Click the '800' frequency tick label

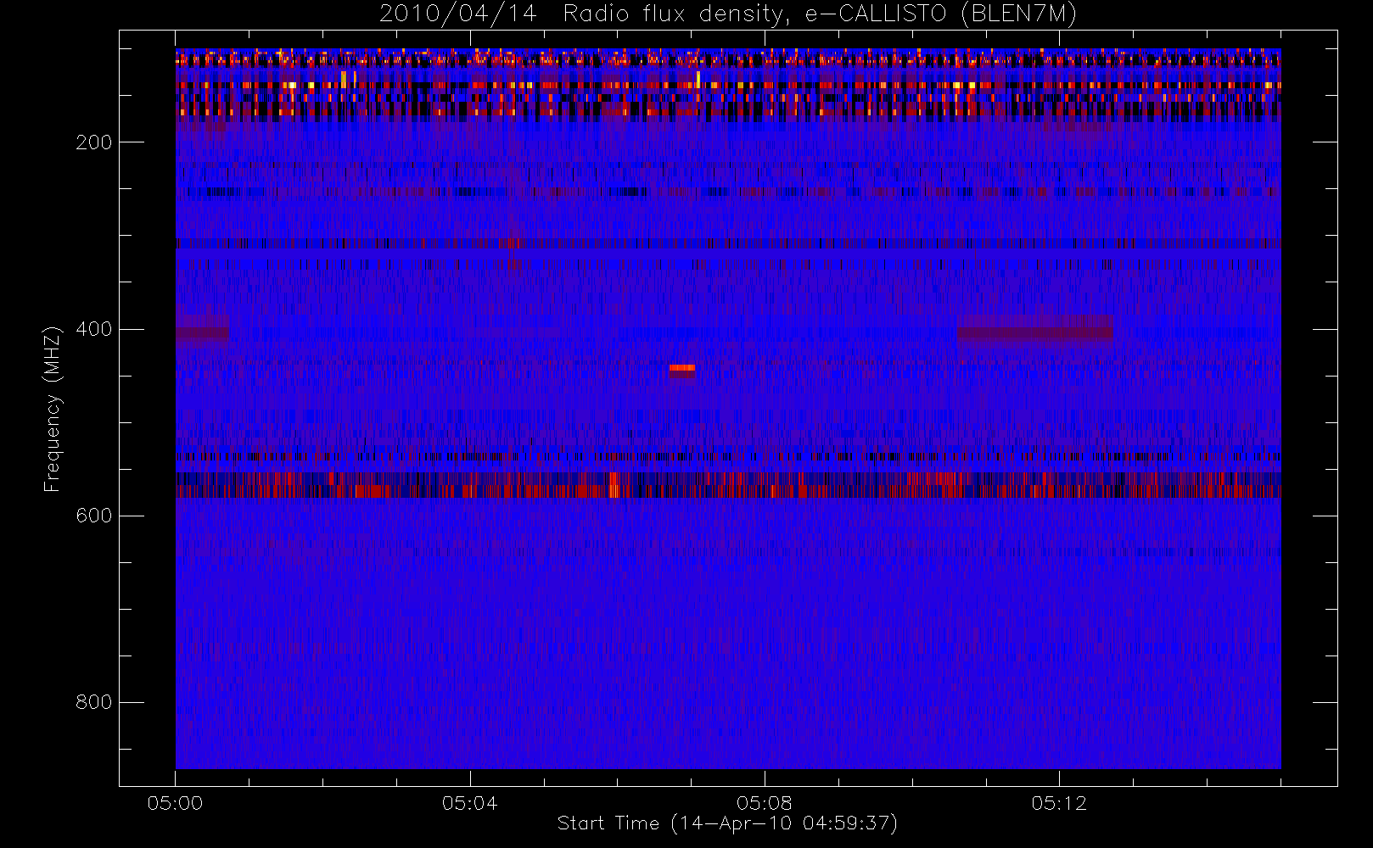(94, 702)
